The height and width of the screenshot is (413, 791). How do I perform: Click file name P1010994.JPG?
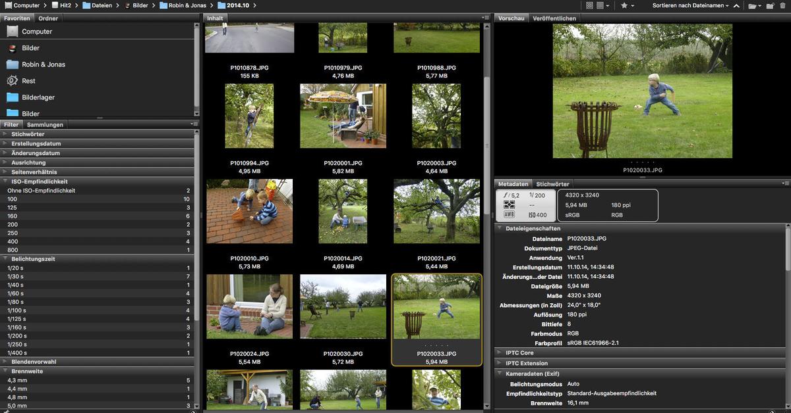pyautogui.click(x=249, y=162)
